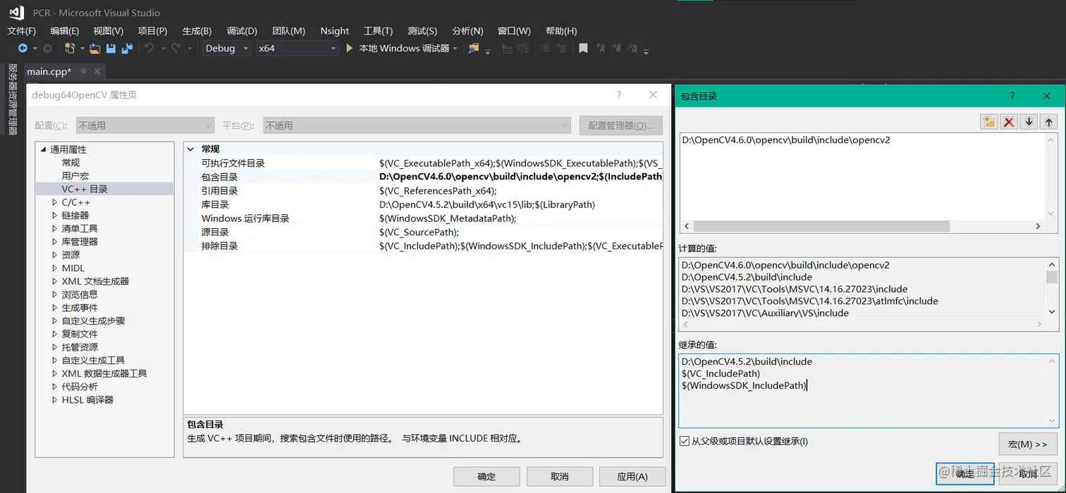Open the 服务器资源管理器 side panel tab
The height and width of the screenshot is (493, 1066).
tap(12, 99)
